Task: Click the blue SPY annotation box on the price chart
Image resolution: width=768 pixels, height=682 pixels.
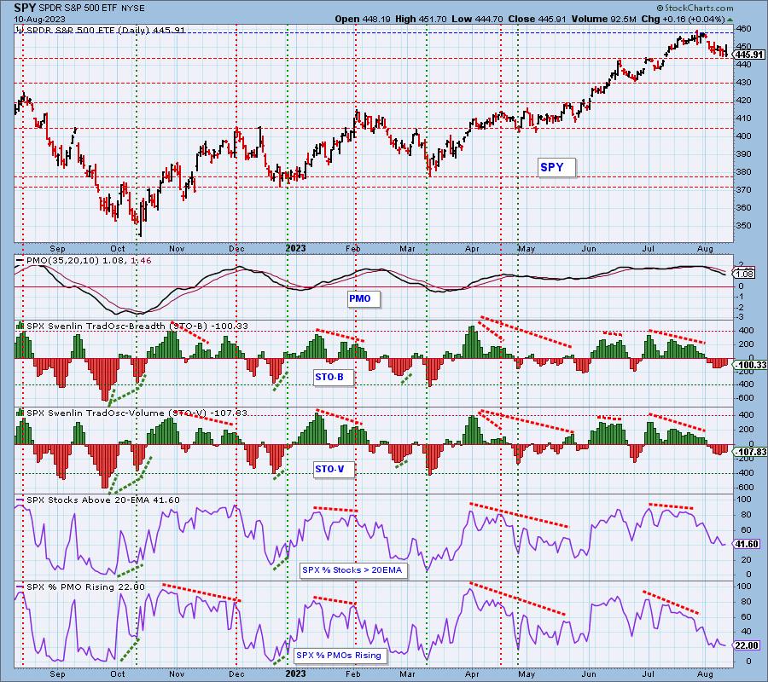Action: tap(556, 167)
